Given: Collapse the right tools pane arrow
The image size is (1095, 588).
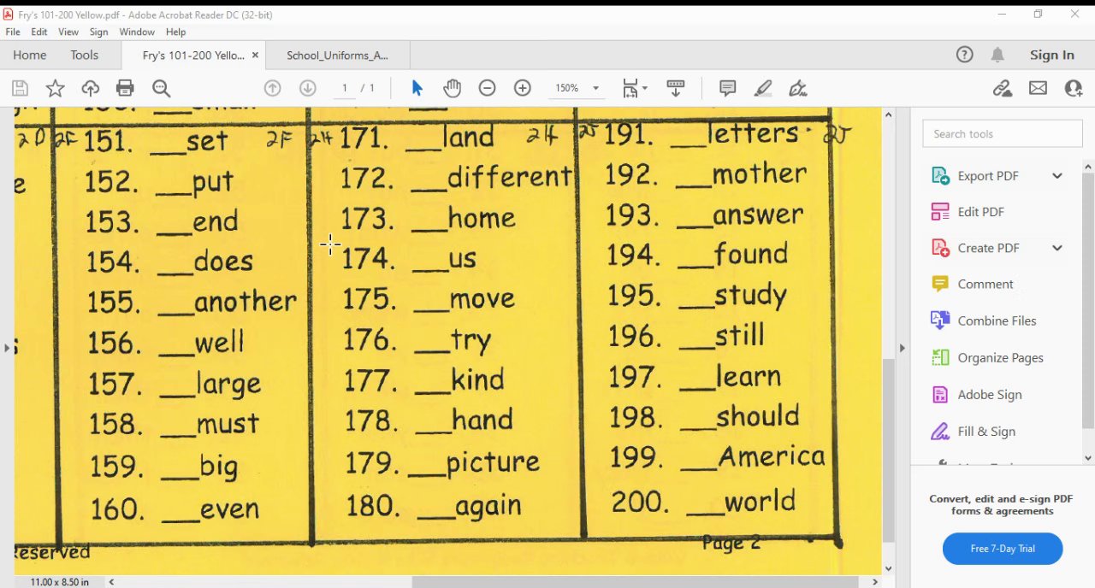Looking at the screenshot, I should [x=901, y=348].
